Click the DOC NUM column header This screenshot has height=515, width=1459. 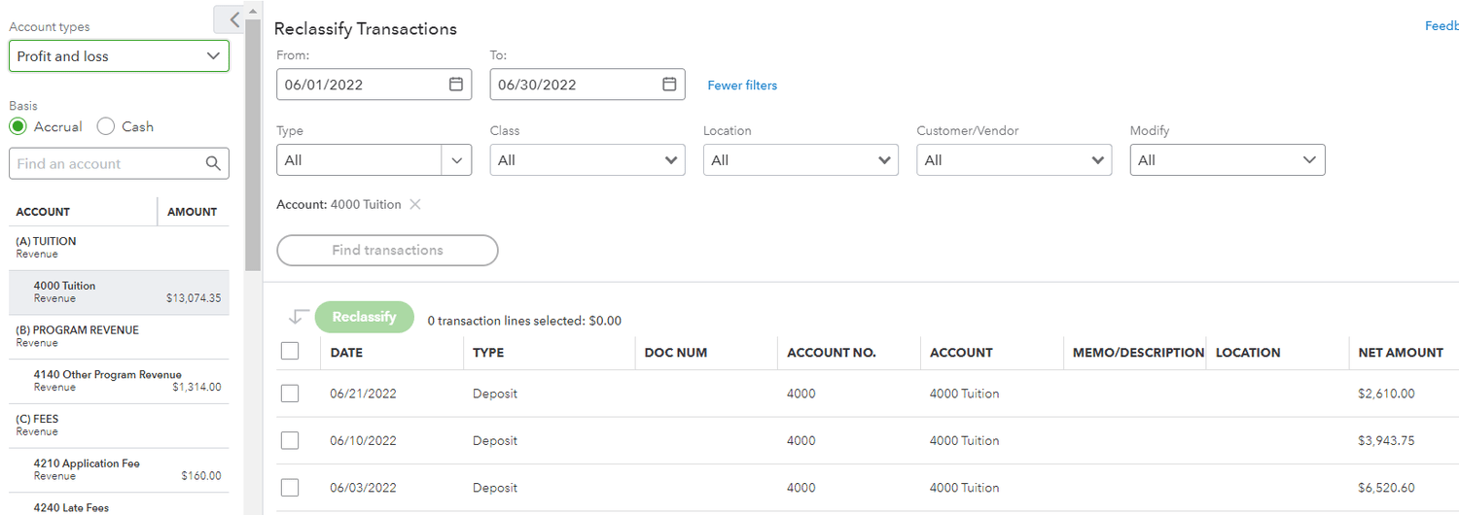coord(676,353)
